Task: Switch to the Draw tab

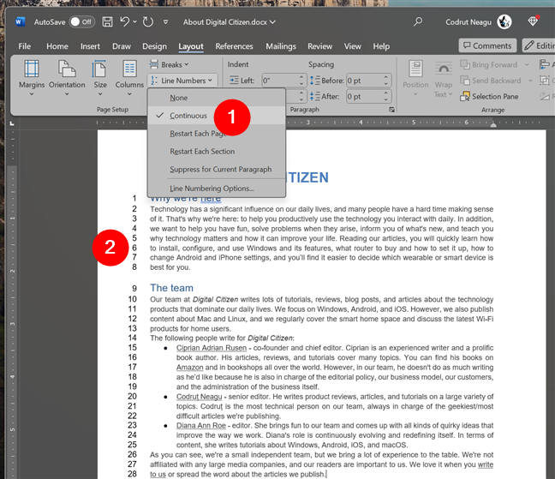Action: click(122, 46)
